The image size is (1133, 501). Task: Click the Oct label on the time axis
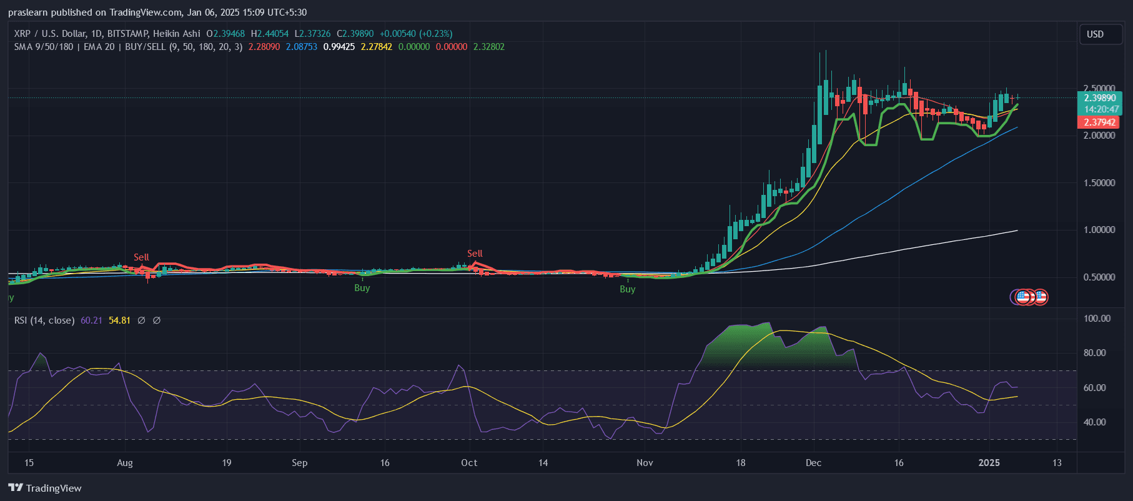469,463
